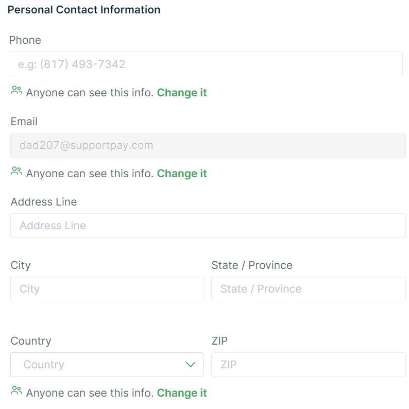
Task: Open the Country dropdown list
Action: (98, 365)
